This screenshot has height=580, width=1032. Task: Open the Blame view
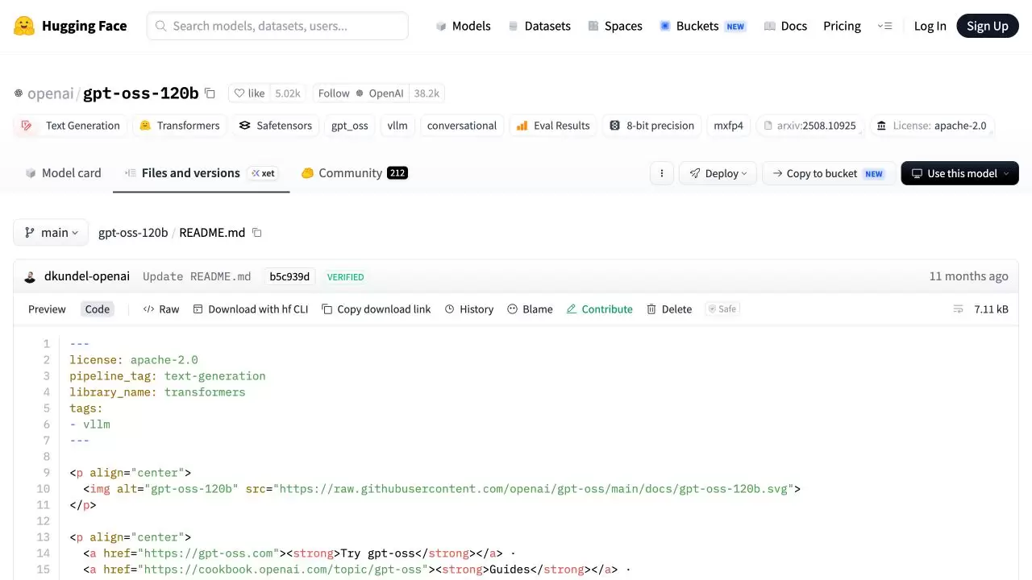530,309
